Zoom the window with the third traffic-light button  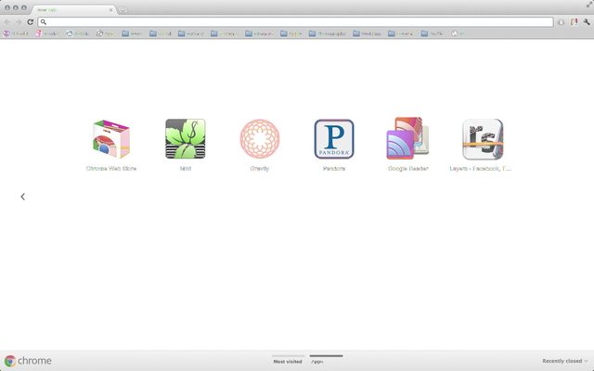[24, 7]
